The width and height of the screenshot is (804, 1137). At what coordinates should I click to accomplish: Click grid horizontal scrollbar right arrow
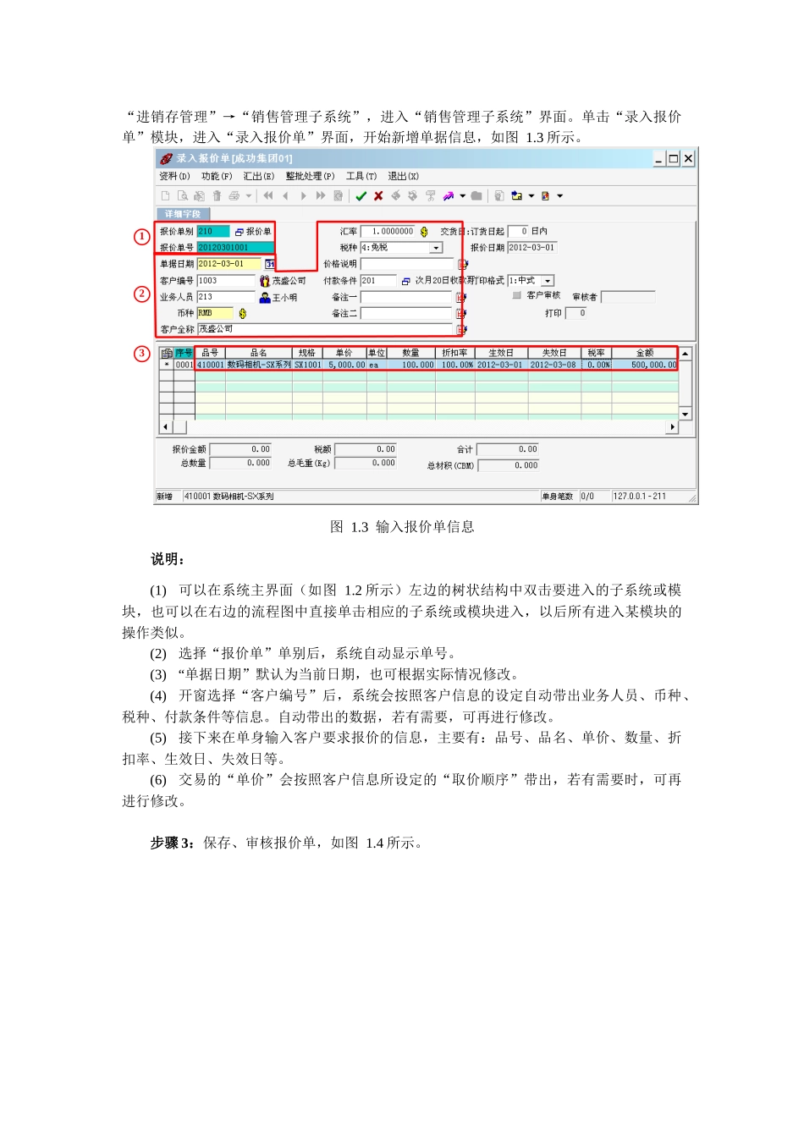[673, 427]
